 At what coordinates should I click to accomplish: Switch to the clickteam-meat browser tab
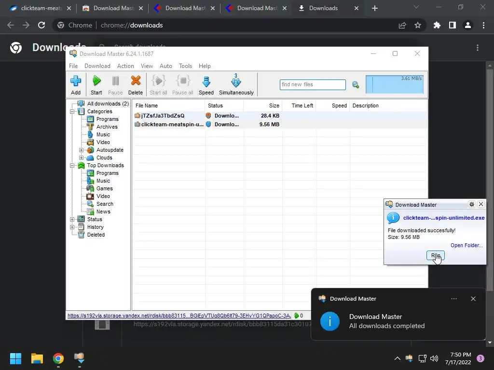click(41, 8)
